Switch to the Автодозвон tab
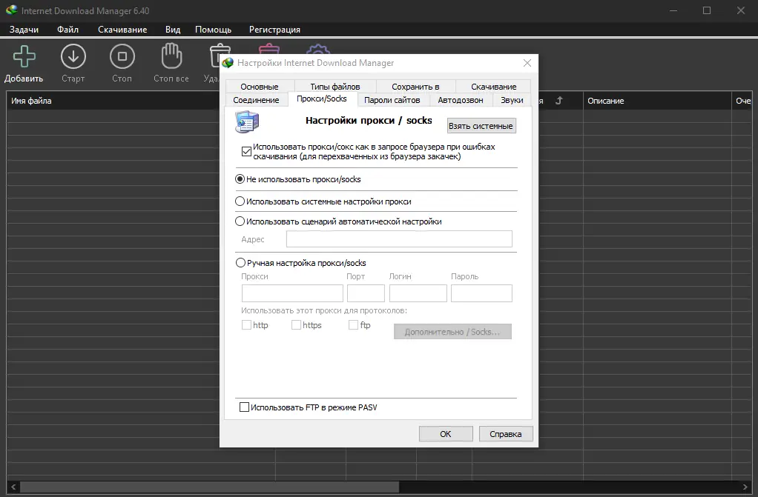The width and height of the screenshot is (758, 497). 460,100
